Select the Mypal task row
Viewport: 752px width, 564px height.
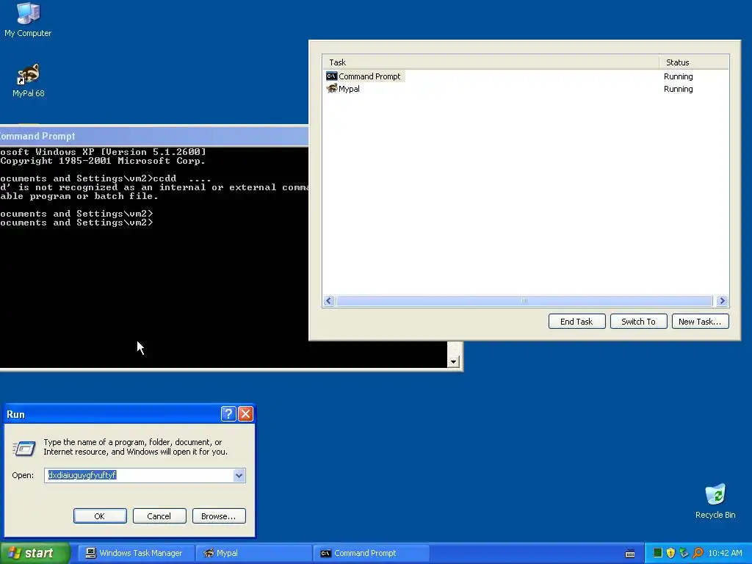tap(526, 89)
